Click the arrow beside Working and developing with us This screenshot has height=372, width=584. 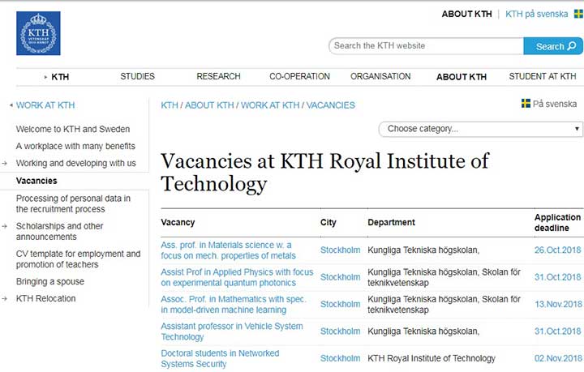click(5, 164)
